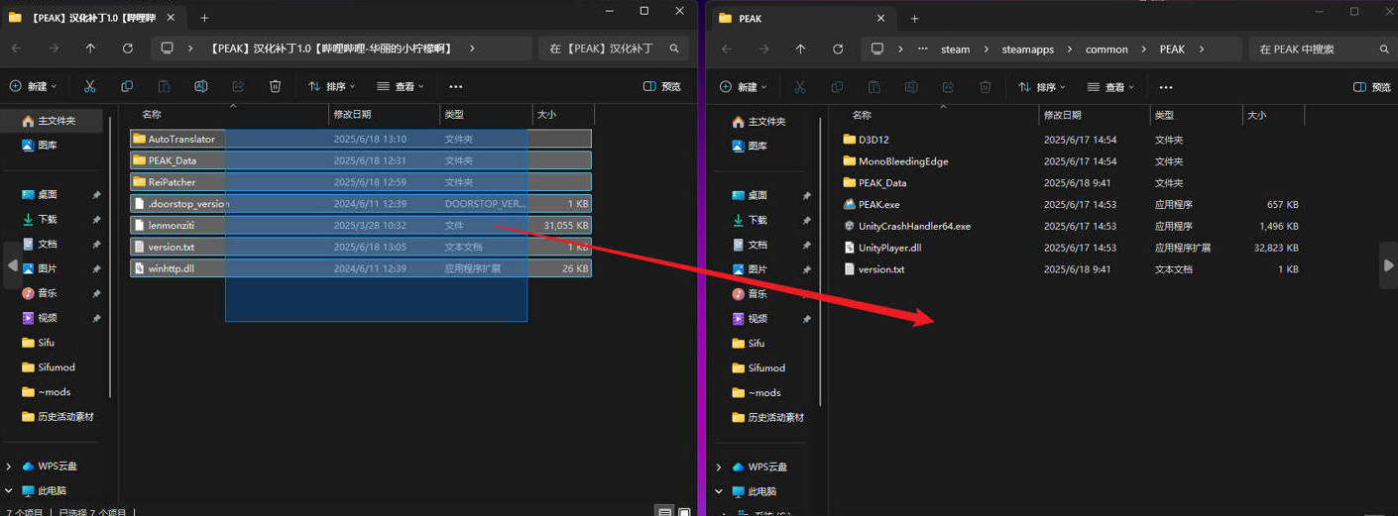Expand WPS云盘 in left window sidebar
Screen dimensions: 1398x516
click(9, 466)
